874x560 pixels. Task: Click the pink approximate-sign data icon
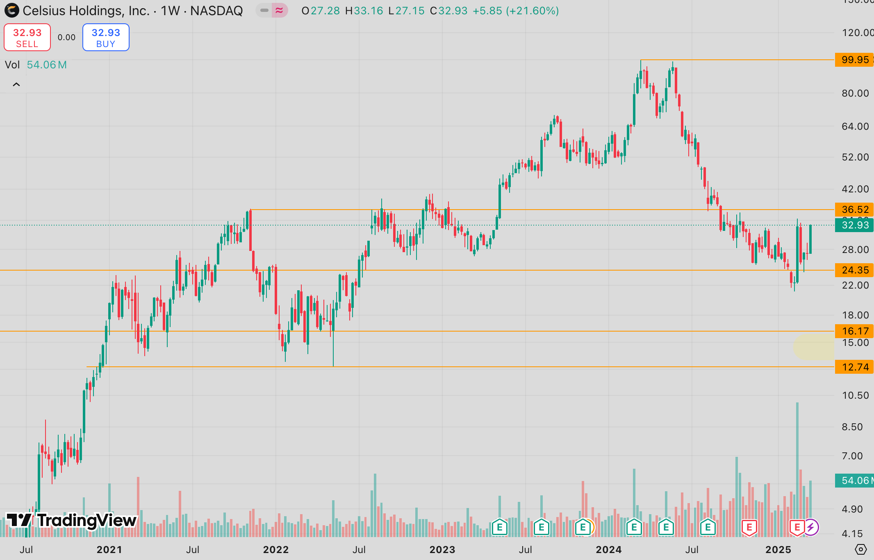(x=279, y=10)
